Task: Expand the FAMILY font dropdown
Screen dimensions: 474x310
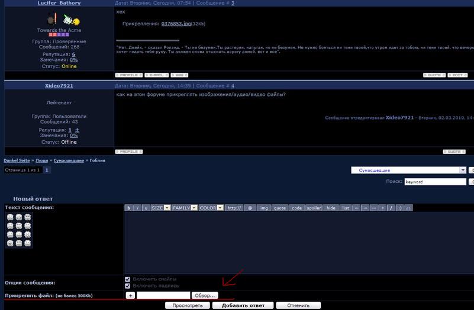Action: point(194,208)
